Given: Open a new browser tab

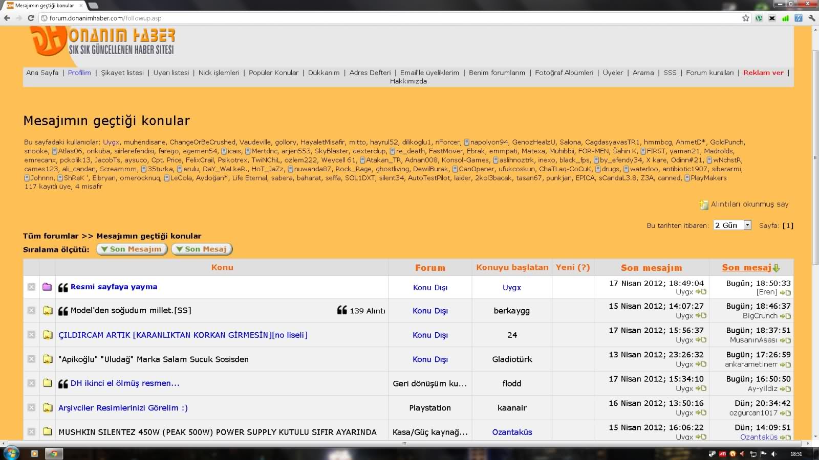Looking at the screenshot, I should (x=94, y=6).
